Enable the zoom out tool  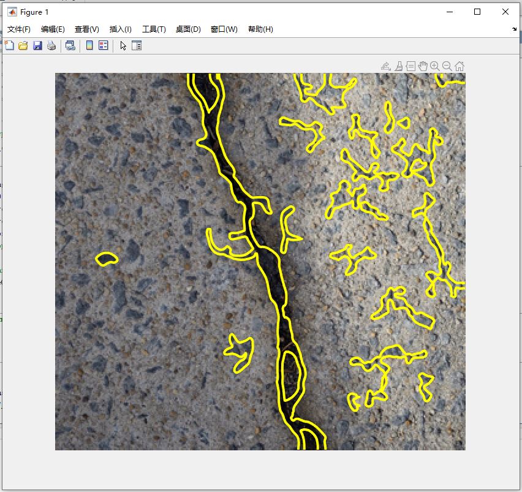click(x=447, y=66)
